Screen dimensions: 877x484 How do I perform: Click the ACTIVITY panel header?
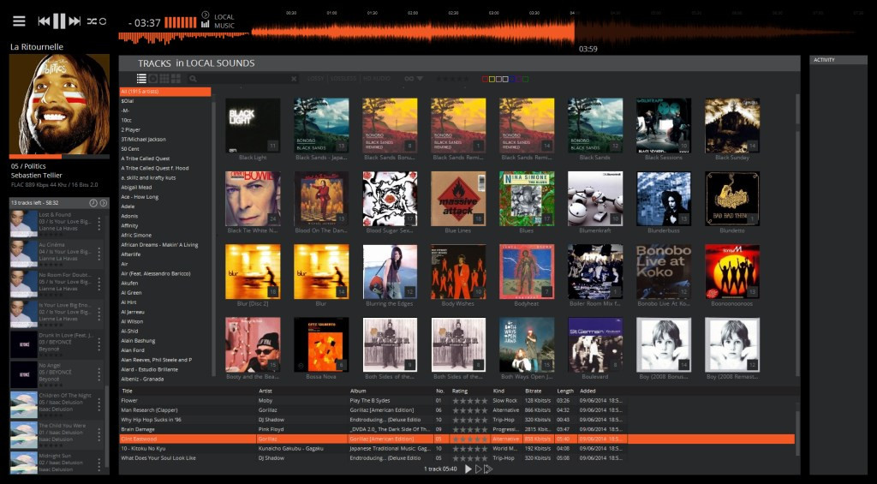coord(838,60)
